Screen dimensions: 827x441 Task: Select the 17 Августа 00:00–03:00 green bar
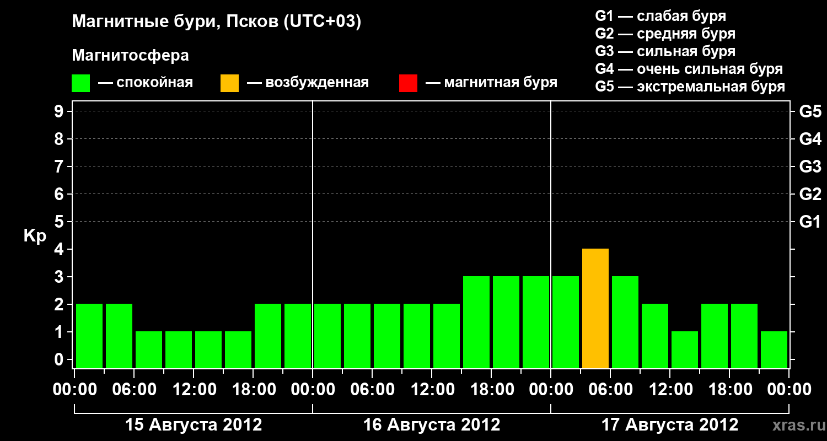tap(566, 322)
